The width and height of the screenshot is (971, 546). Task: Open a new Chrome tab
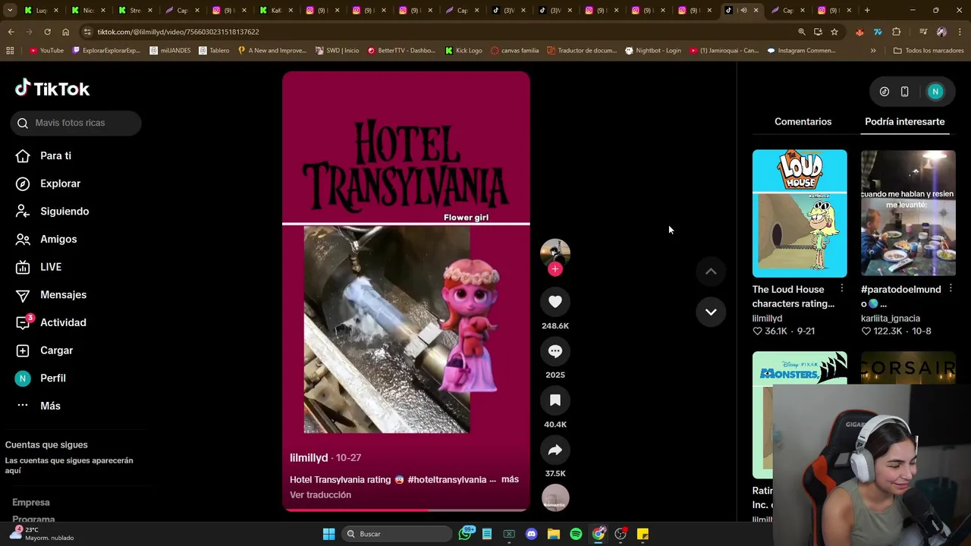coord(867,11)
